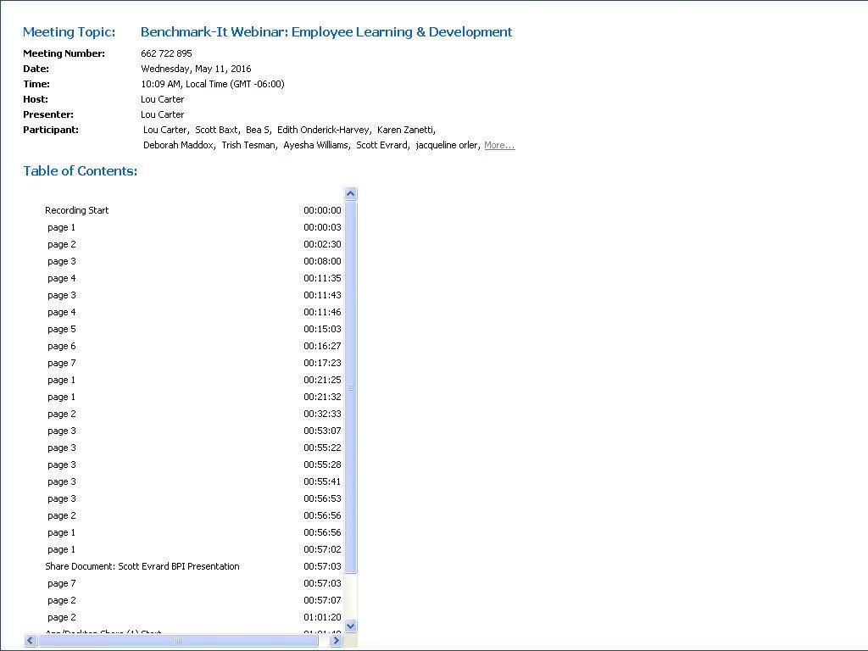The width and height of the screenshot is (868, 651).
Task: Click the Presenter name Lou Carter
Action: pos(162,114)
